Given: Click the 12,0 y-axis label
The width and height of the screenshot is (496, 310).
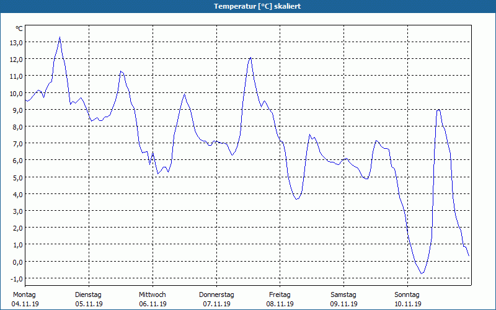Looking at the screenshot, I should tap(16, 60).
